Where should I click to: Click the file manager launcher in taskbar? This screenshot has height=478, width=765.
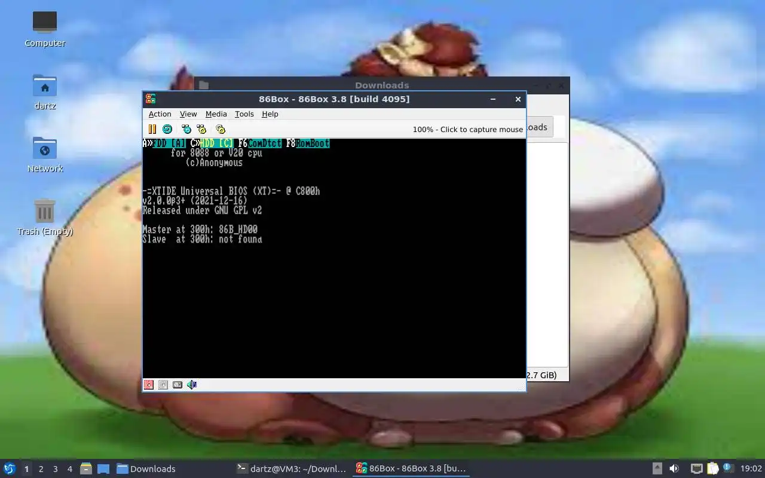[86, 468]
